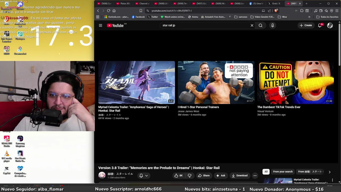
Task: Open TikTok LIVE Studio desktop shortcut
Action: point(7,142)
